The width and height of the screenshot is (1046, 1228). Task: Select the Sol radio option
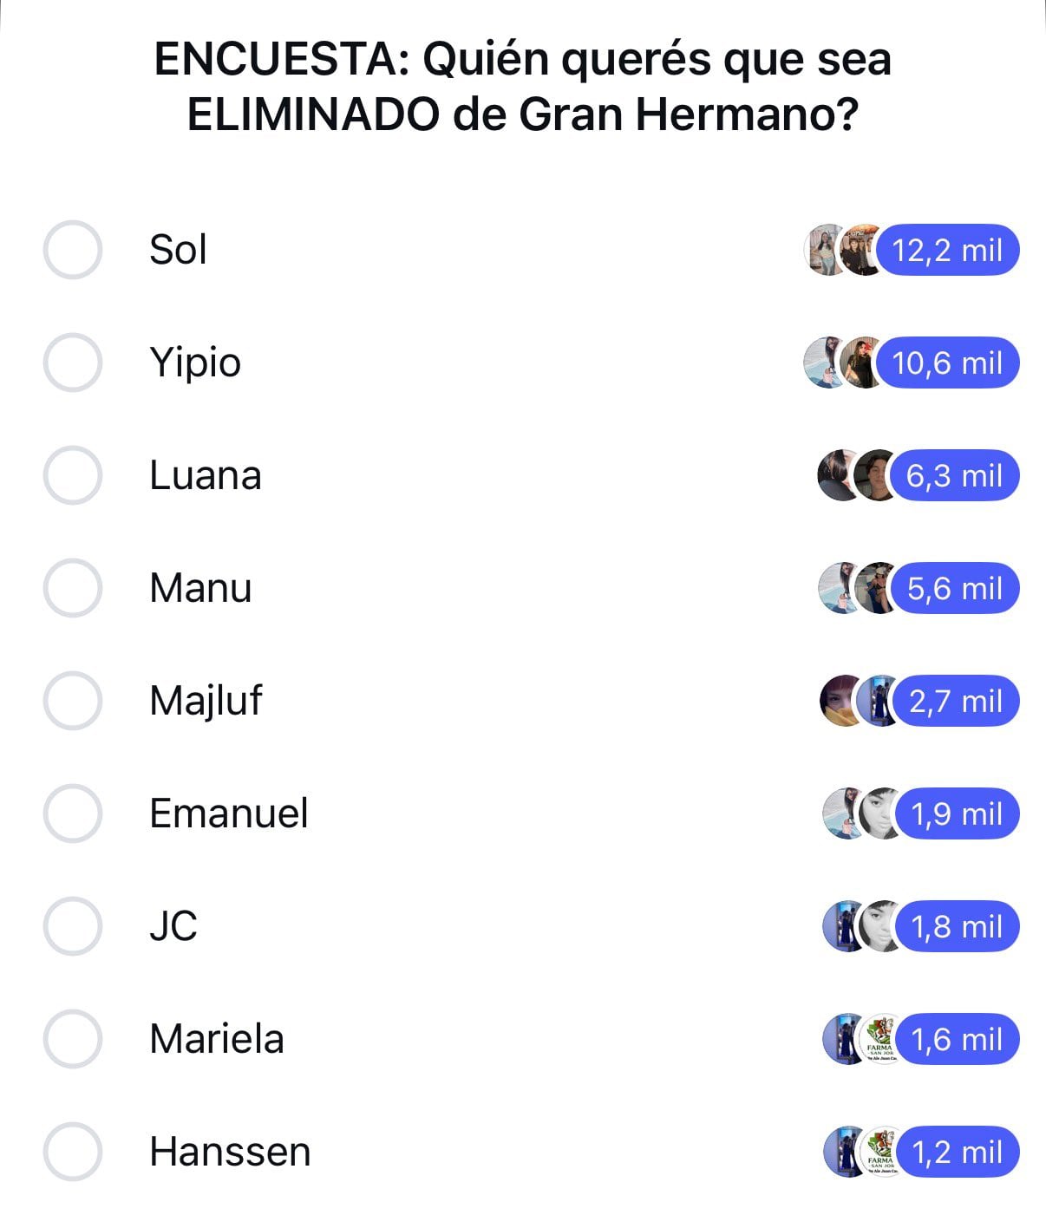[73, 250]
